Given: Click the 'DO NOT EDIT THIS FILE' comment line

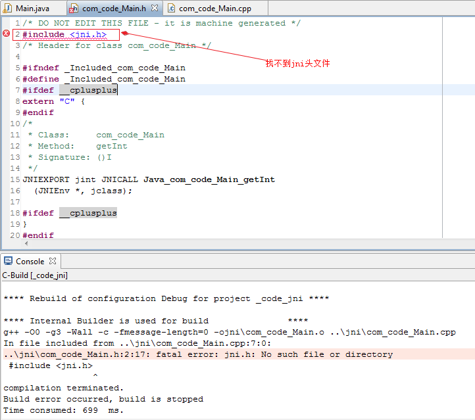Looking at the screenshot, I should coord(161,23).
